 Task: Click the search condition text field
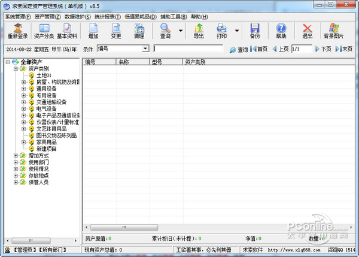point(188,49)
